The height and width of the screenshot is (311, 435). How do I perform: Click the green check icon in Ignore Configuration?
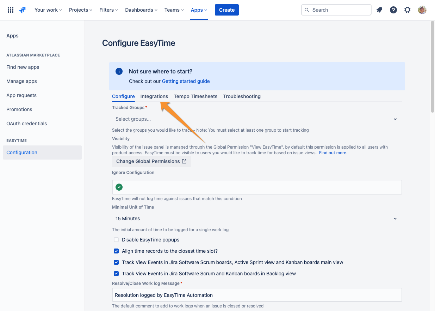tap(119, 187)
